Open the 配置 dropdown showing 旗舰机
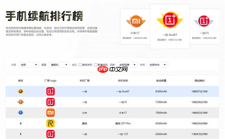Image resolution: width=225 pixels, height=139 pixels. point(59,65)
